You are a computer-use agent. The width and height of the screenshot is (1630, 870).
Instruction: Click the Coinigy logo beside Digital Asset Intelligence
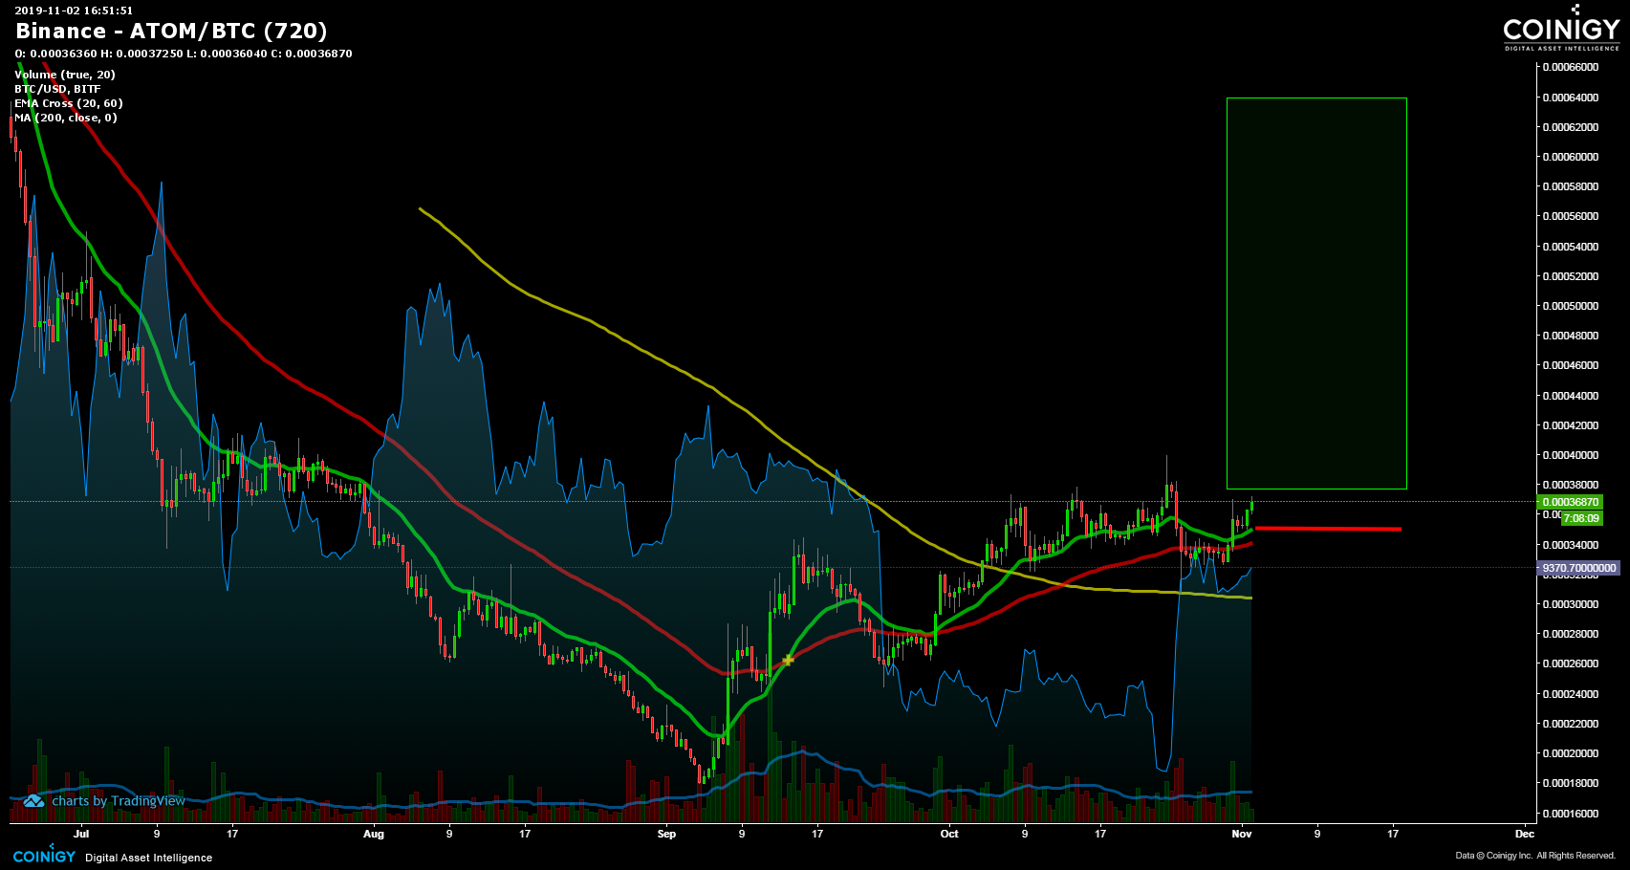(44, 856)
